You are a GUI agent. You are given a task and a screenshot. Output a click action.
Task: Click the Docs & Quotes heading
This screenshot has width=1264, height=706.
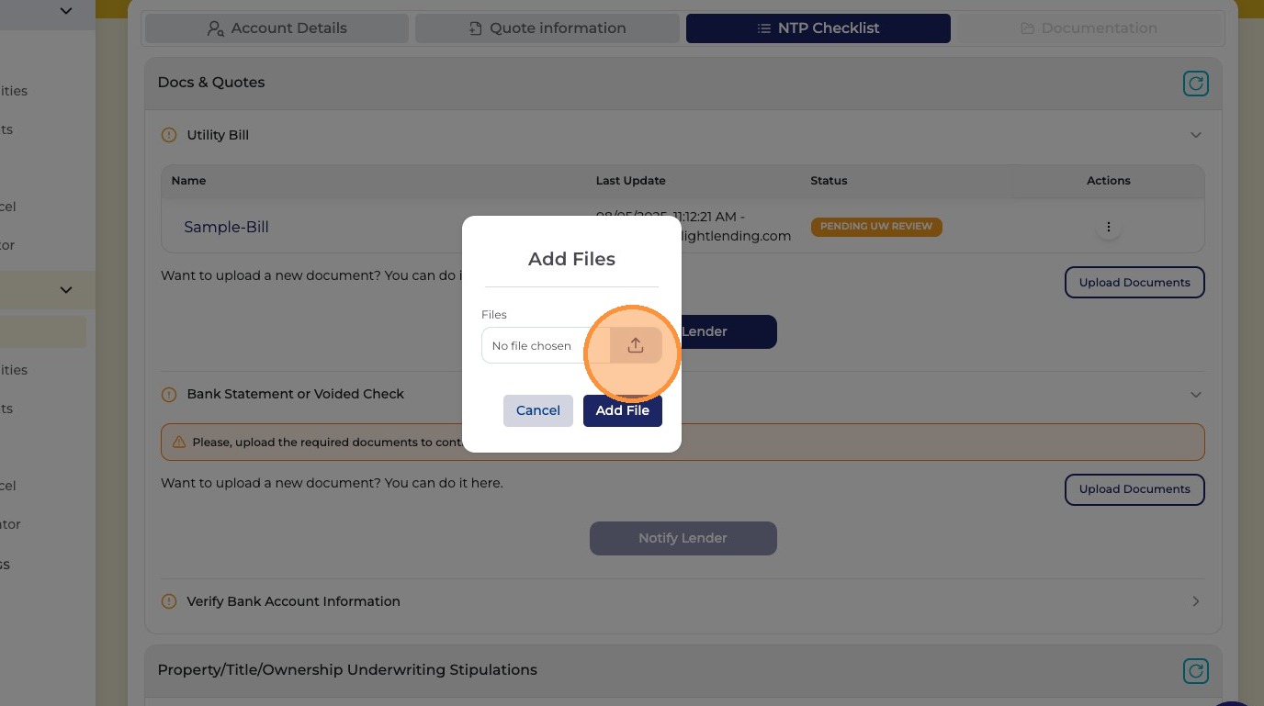(211, 83)
